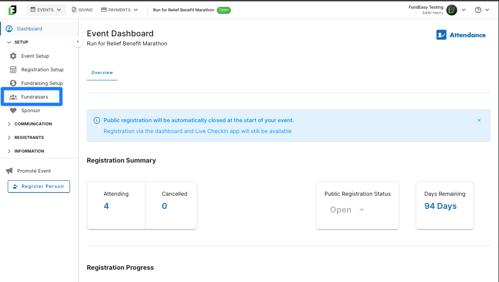Click the FundEasy green logo icon
499x282 pixels.
(x=12, y=10)
